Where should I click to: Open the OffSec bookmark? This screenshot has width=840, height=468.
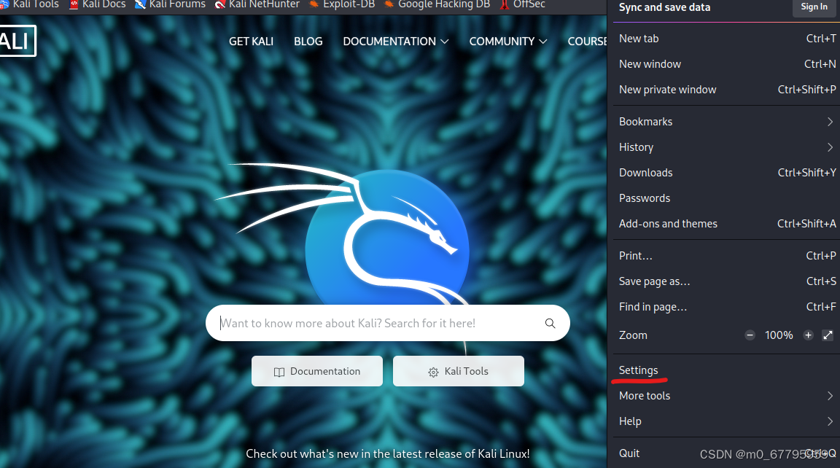tap(523, 4)
